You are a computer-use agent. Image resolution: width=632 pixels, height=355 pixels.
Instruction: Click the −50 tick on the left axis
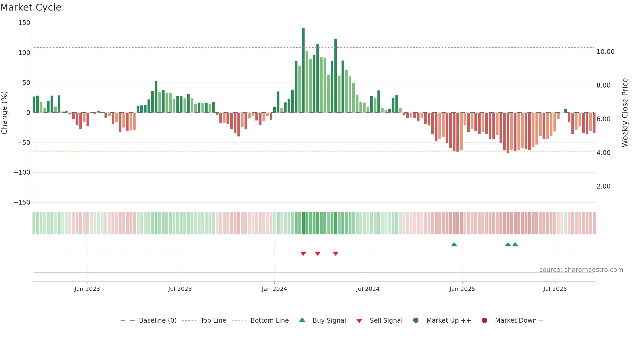(x=24, y=143)
